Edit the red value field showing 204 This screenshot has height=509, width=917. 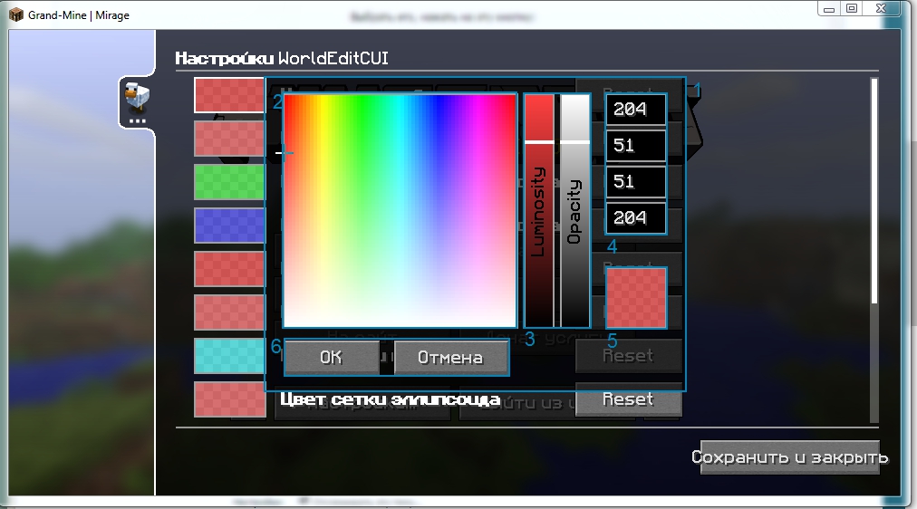(636, 110)
